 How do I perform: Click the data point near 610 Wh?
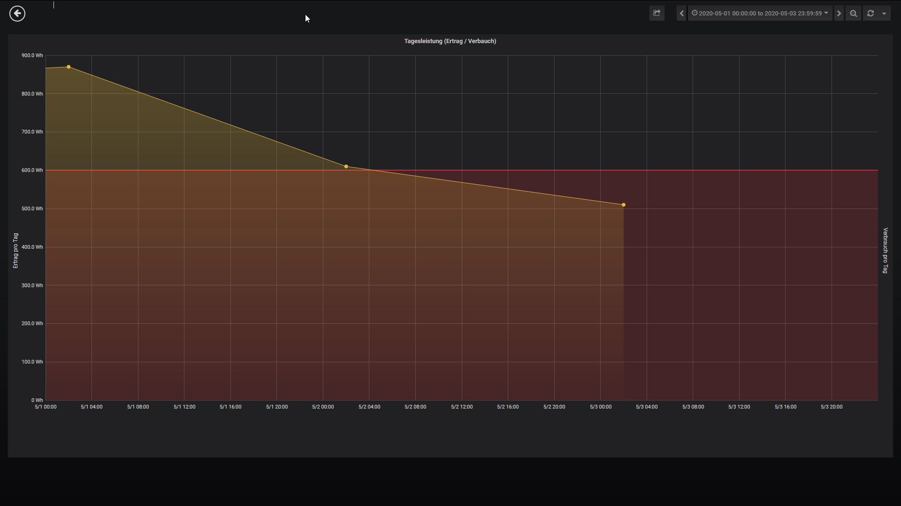(346, 166)
